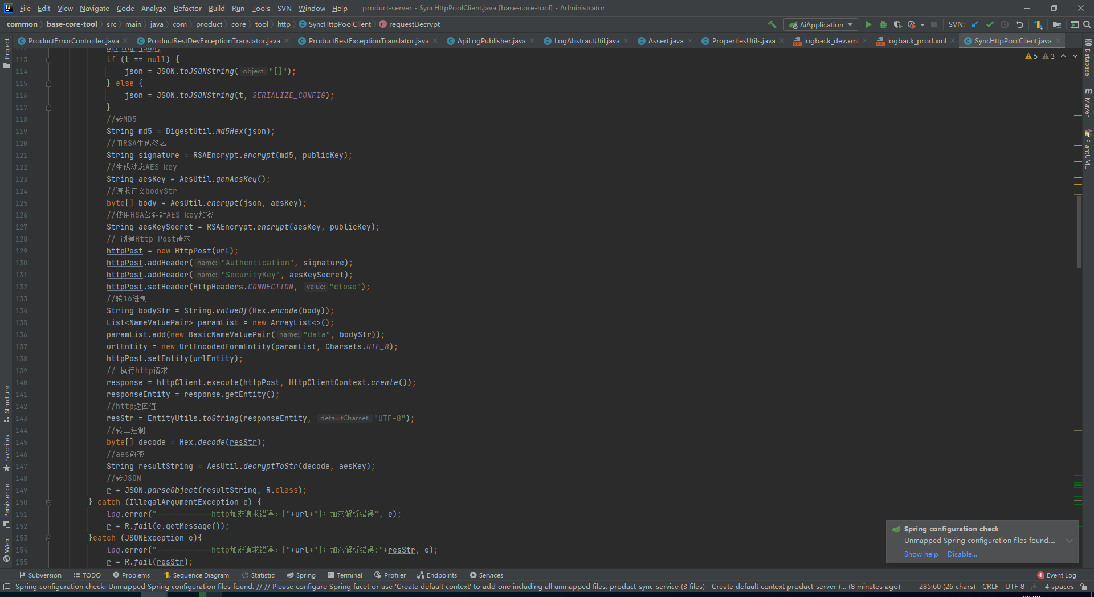Viewport: 1094px width, 597px height.
Task: Run with Coverage shield icon
Action: tap(897, 24)
